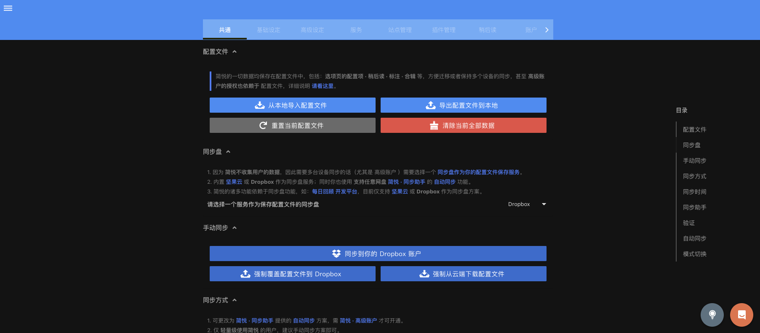This screenshot has height=333, width=760.
Task: Open the 开发平台 link
Action: click(346, 191)
